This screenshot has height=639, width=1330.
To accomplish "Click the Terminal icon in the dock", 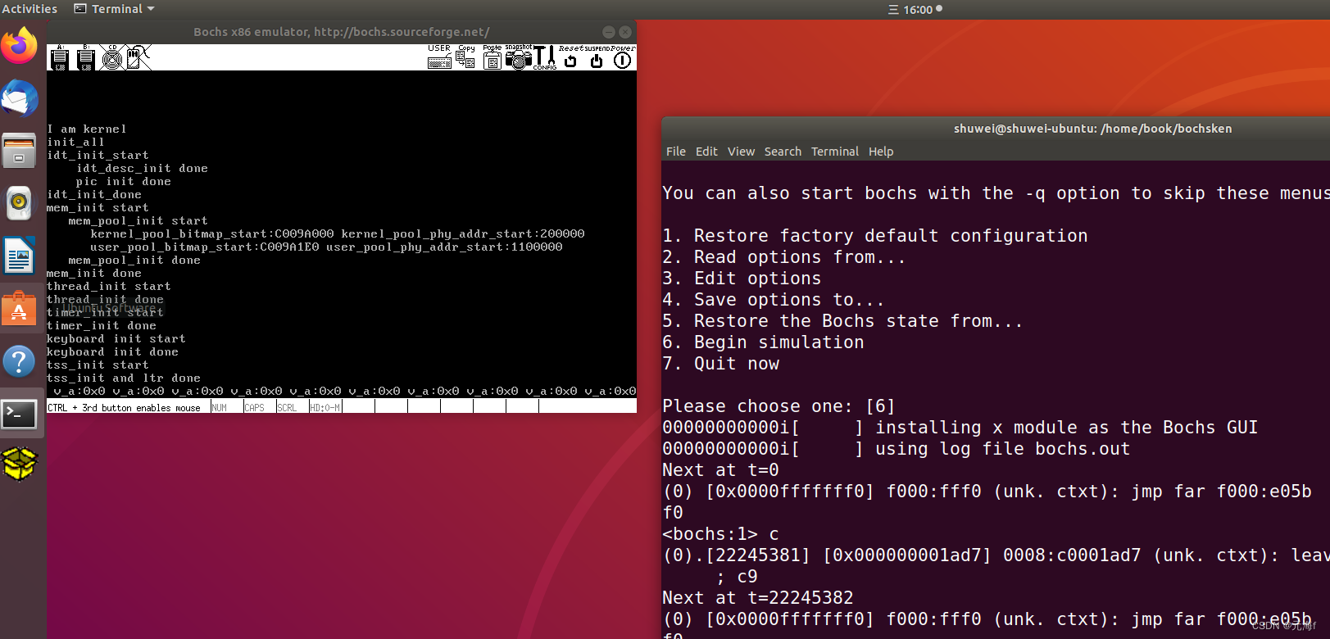I will 20,415.
